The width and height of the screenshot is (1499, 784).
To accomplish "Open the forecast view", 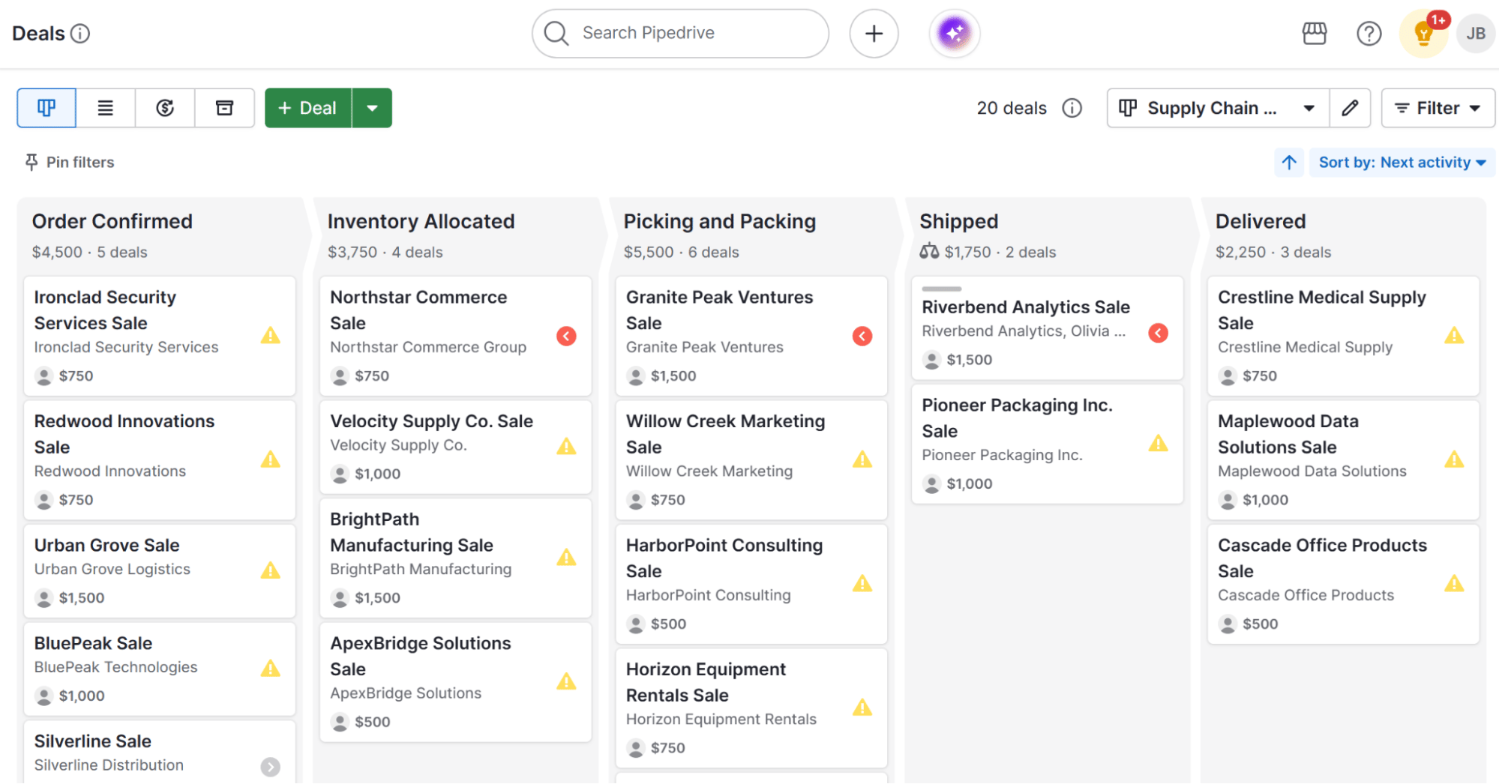I will (x=165, y=108).
